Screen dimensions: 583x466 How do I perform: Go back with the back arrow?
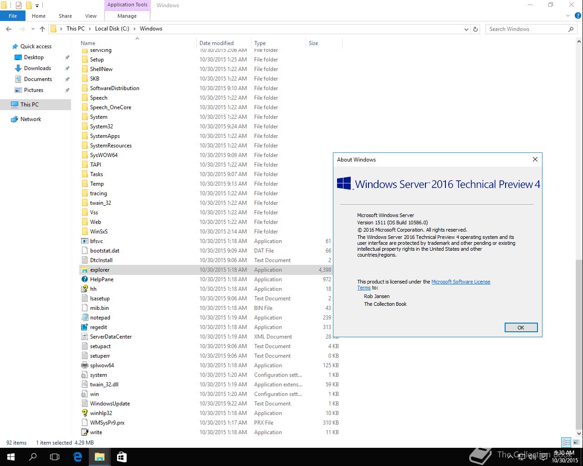point(9,29)
